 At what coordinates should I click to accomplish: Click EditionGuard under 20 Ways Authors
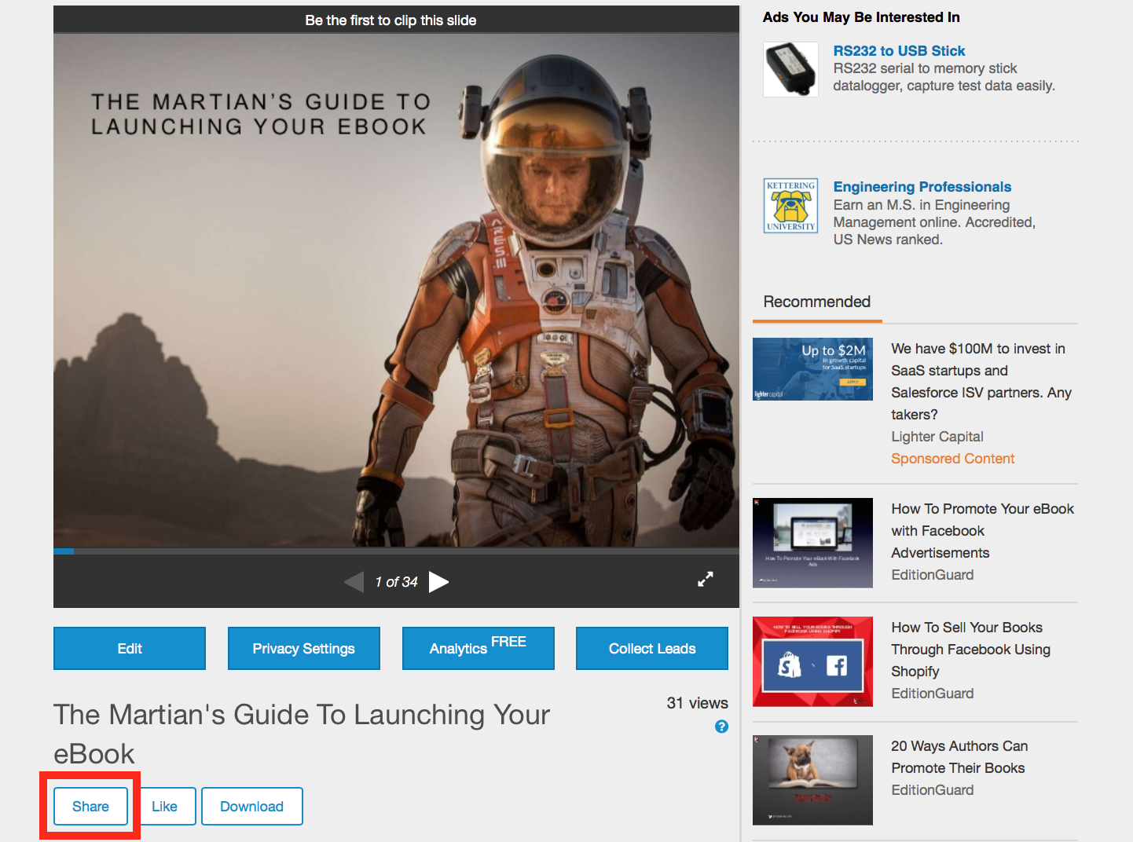933,790
